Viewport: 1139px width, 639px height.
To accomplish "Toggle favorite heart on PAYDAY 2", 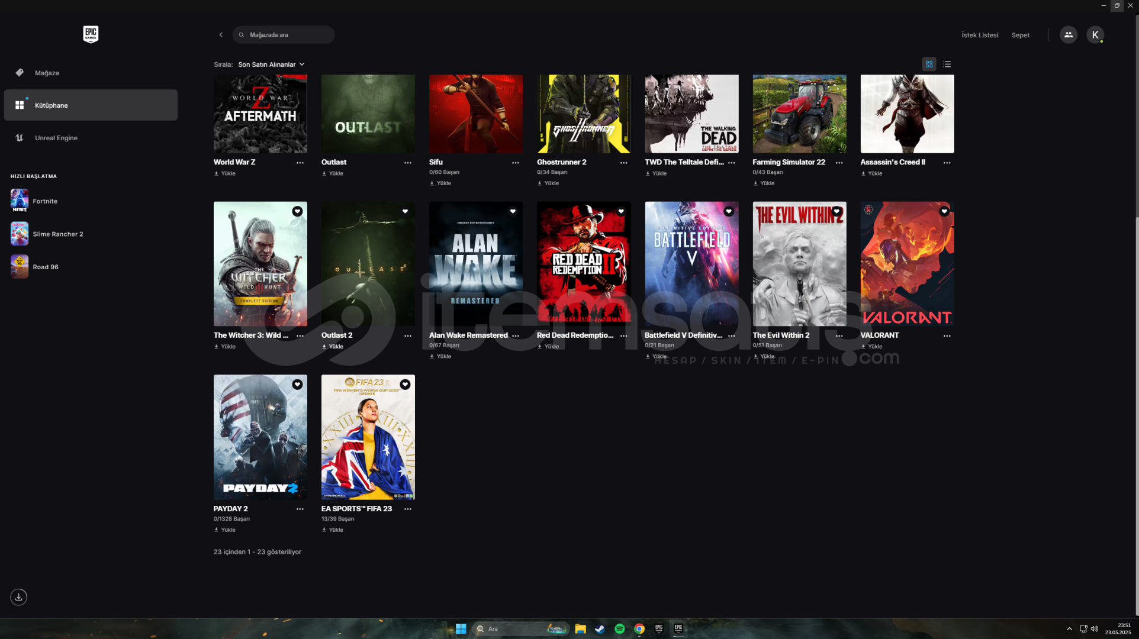I will tap(297, 385).
